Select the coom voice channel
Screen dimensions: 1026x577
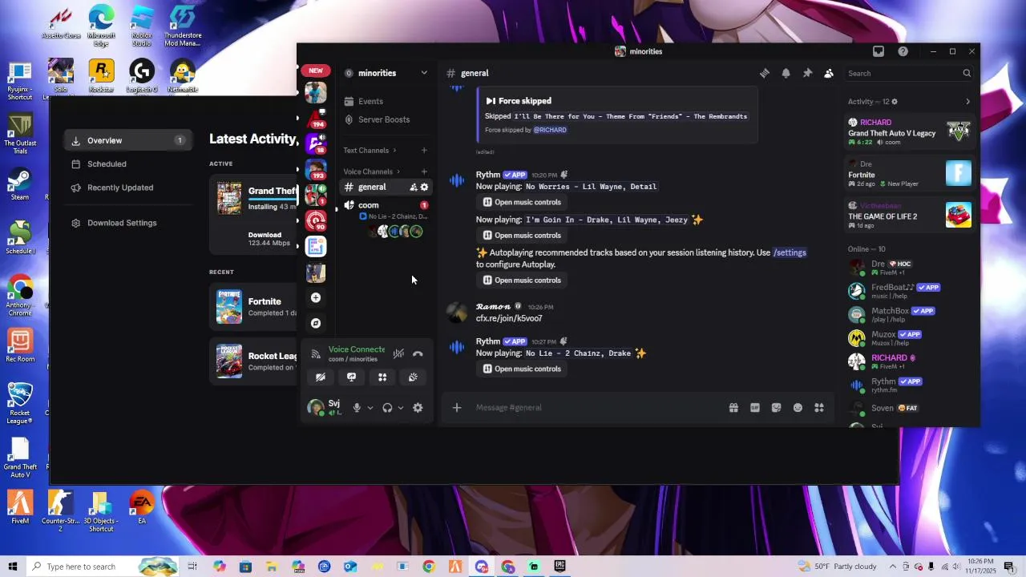pyautogui.click(x=386, y=205)
